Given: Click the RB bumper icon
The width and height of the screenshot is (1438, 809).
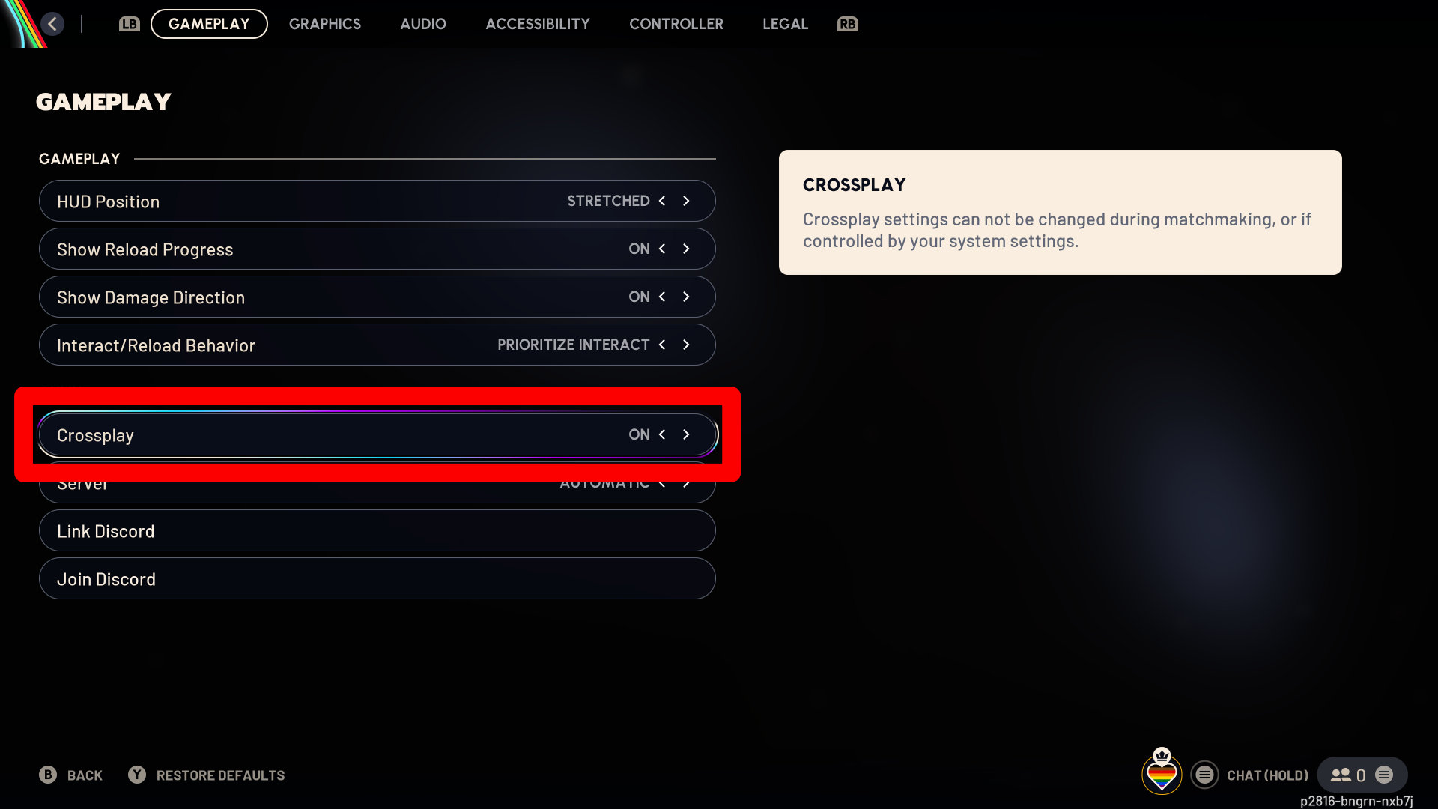Looking at the screenshot, I should (x=848, y=24).
